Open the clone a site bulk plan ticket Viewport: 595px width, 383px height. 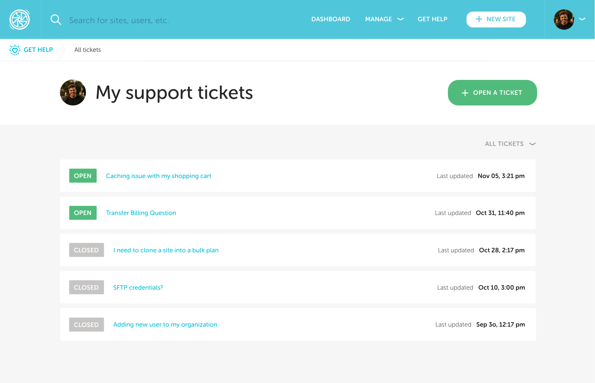click(x=166, y=250)
